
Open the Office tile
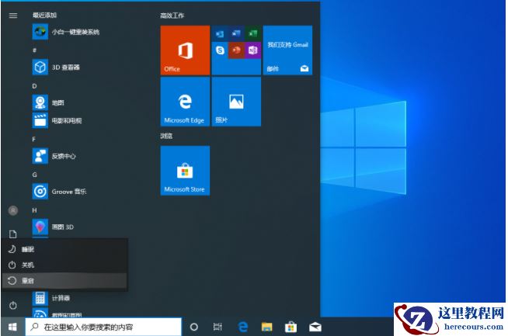185,50
